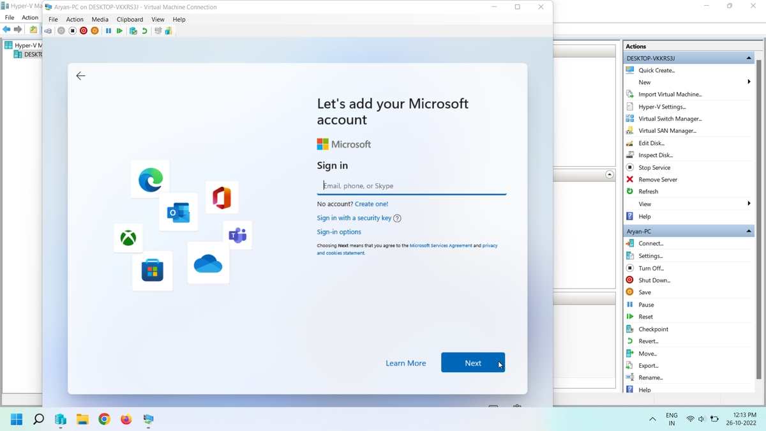
Task: Click the Office icon tile
Action: [222, 198]
